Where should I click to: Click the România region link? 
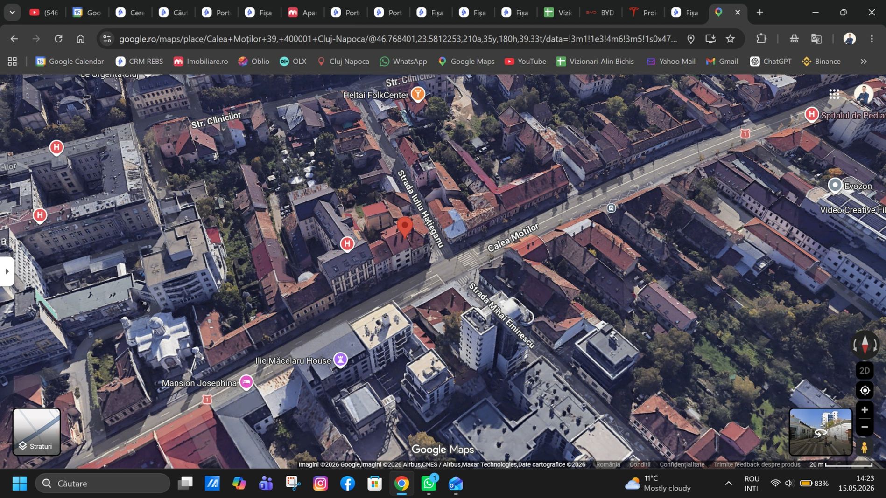(x=608, y=464)
